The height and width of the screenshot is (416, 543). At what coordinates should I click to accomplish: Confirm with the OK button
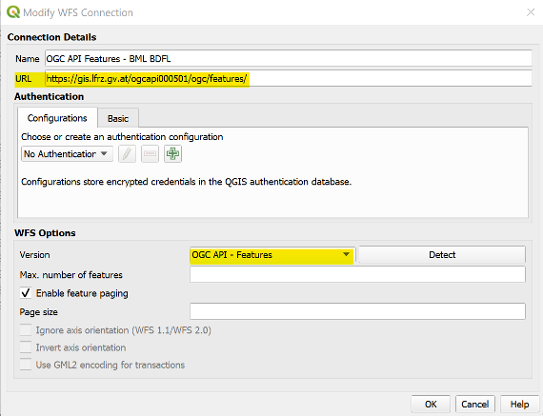(x=431, y=405)
